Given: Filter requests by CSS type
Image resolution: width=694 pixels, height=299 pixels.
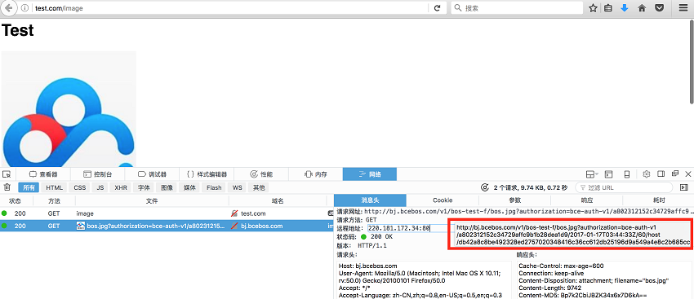Looking at the screenshot, I should [x=80, y=187].
